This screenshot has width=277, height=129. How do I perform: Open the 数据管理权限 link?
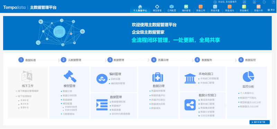pyautogui.click(x=118, y=102)
